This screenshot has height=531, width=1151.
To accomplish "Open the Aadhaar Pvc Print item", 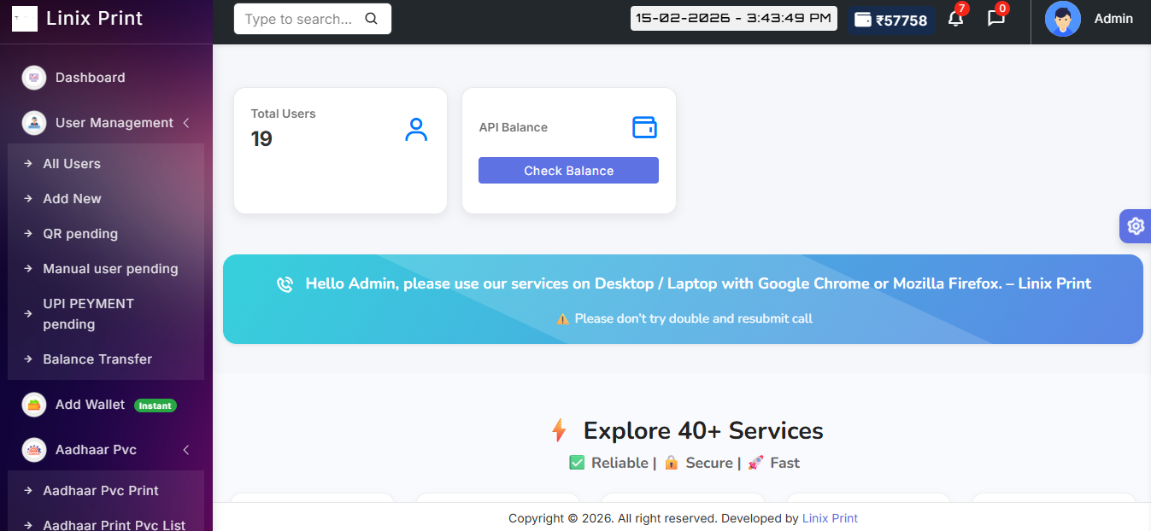I will coord(101,491).
